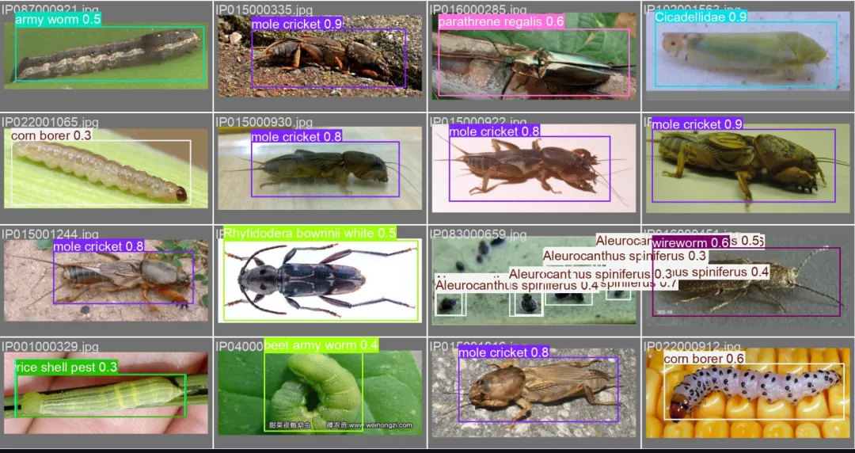Open the corn borer larva on green leaf photo
855x453 pixels.
tap(106, 168)
